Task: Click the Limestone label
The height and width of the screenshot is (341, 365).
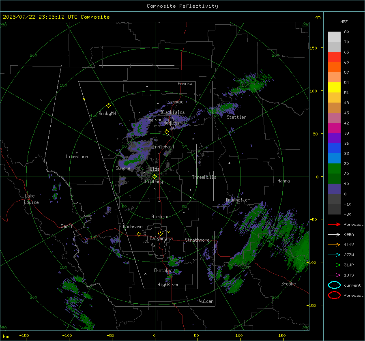Action: pos(77,157)
